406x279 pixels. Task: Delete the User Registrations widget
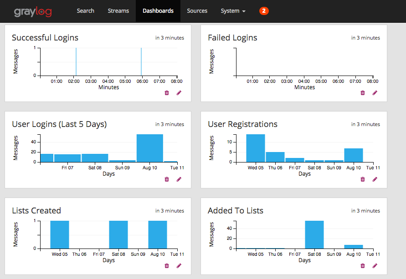[363, 179]
